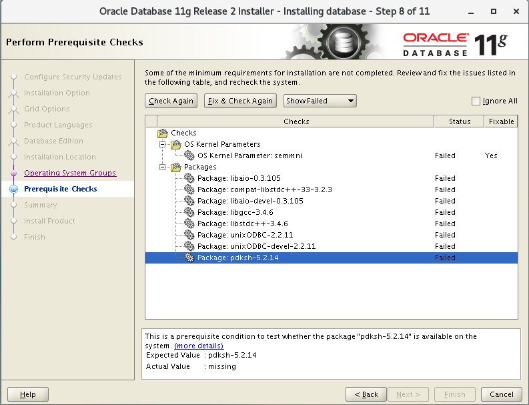Click the Checks column header
This screenshot has width=529, height=405.
(x=296, y=121)
